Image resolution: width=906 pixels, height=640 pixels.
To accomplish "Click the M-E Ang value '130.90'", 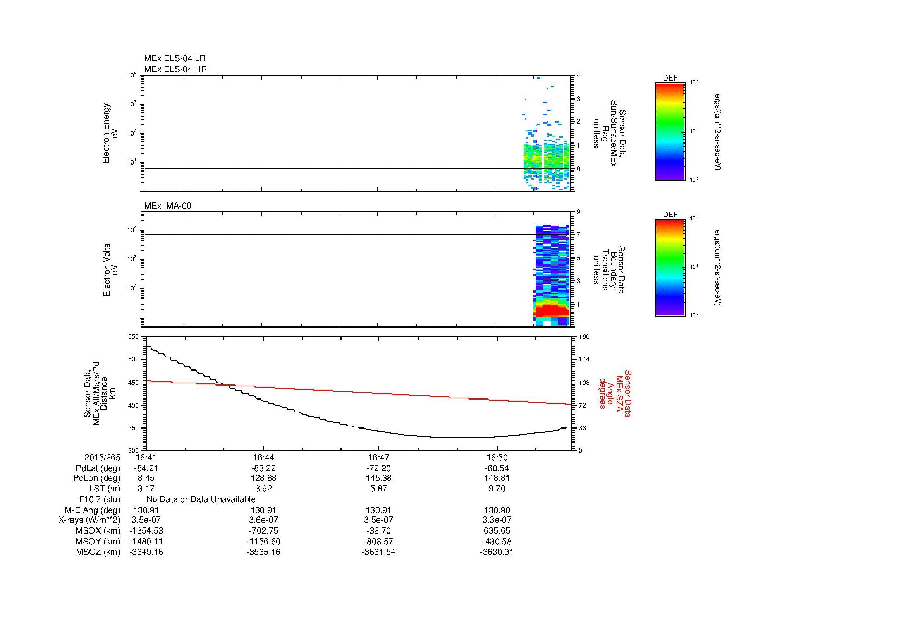I will click(497, 510).
